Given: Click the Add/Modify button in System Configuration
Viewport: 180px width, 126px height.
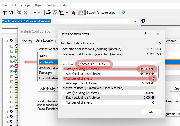Looking at the screenshot, I should coord(48,89).
